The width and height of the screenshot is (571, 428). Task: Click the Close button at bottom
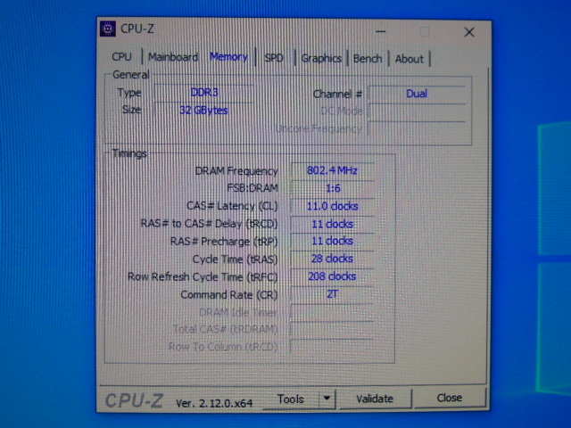tap(450, 398)
